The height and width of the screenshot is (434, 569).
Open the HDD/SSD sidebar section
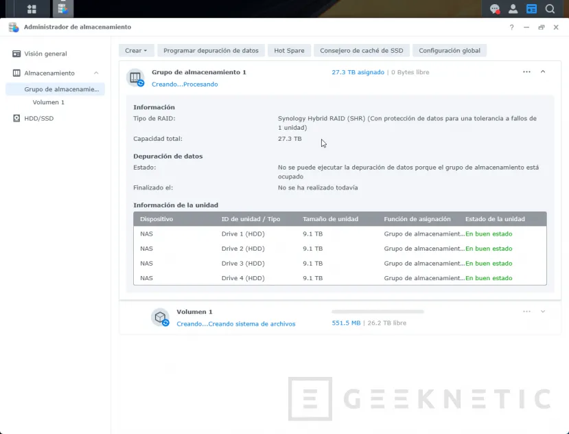pyautogui.click(x=38, y=118)
